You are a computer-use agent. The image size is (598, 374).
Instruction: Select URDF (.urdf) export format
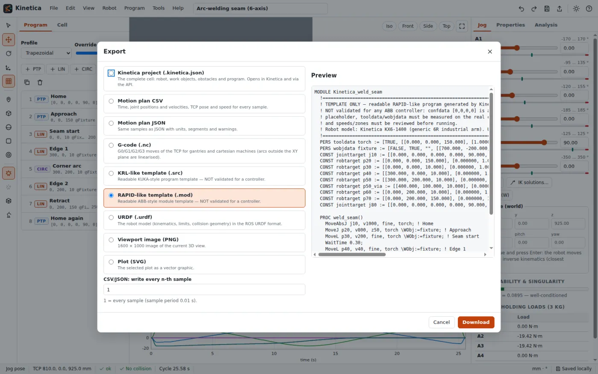coord(204,220)
